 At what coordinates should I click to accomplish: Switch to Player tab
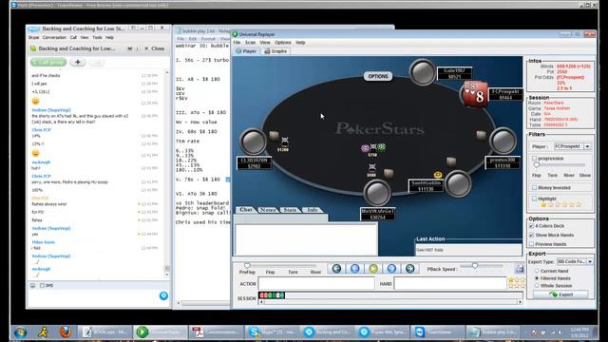246,50
